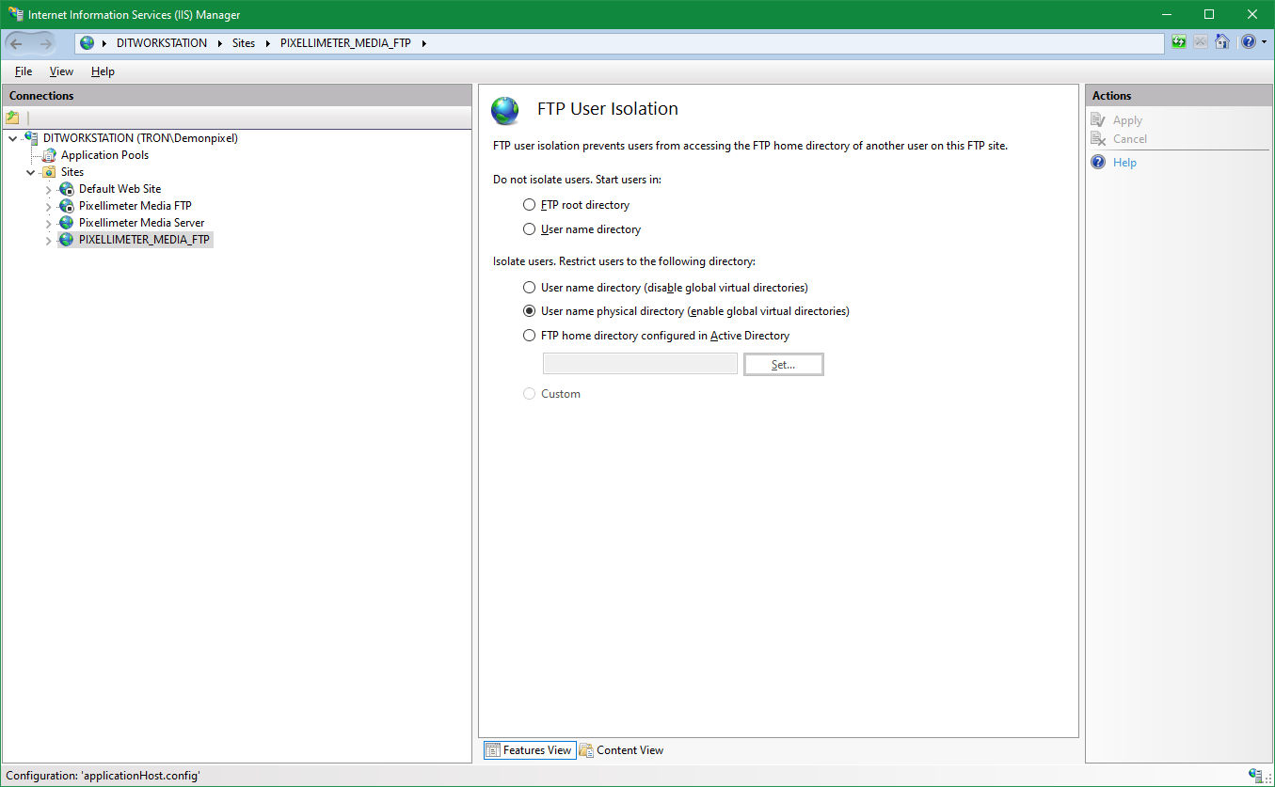Select FTP home directory configured in Active Directory
This screenshot has width=1275, height=787.
pos(530,336)
